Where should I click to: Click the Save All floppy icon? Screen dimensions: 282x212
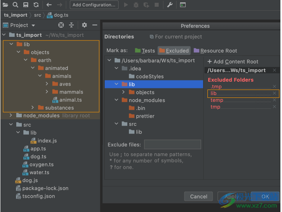tap(26, 5)
